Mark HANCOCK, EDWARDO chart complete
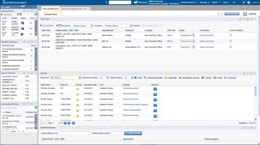Viewport: 260px width, 145px height. pos(231,41)
